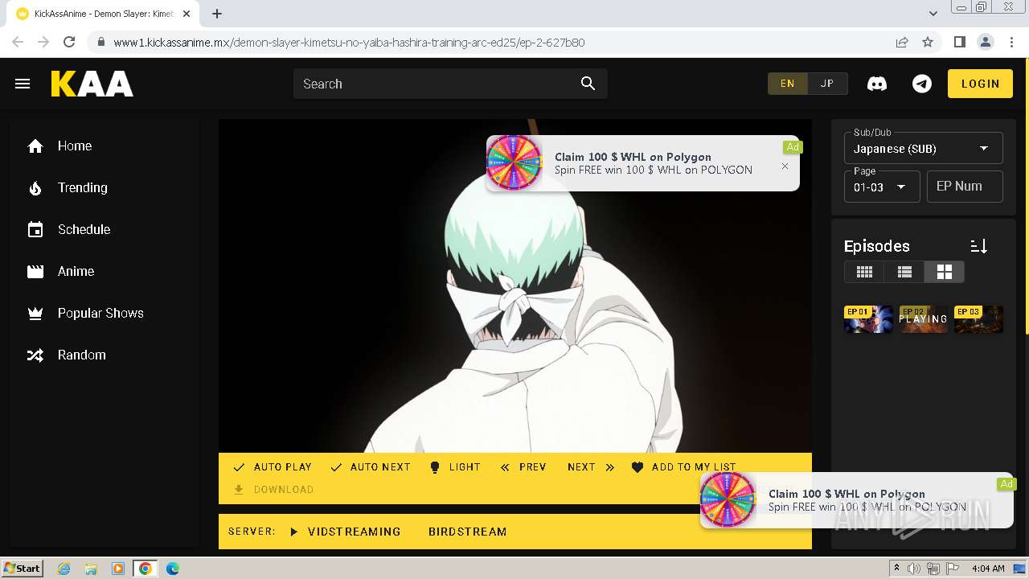The height and width of the screenshot is (579, 1029).
Task: Open a new browser tab
Action: pos(217,14)
